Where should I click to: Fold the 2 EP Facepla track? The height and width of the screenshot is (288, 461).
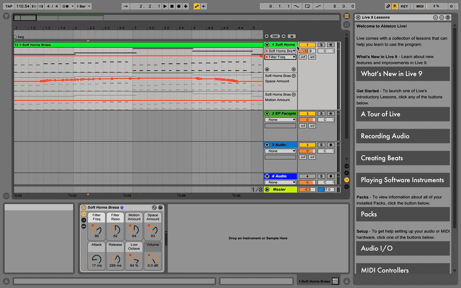pos(267,114)
